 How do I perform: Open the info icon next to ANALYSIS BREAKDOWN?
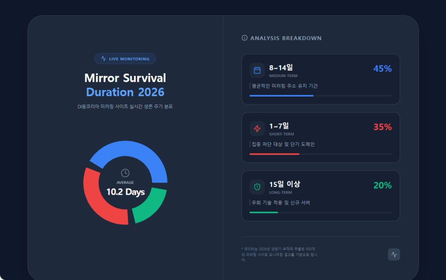pyautogui.click(x=244, y=38)
